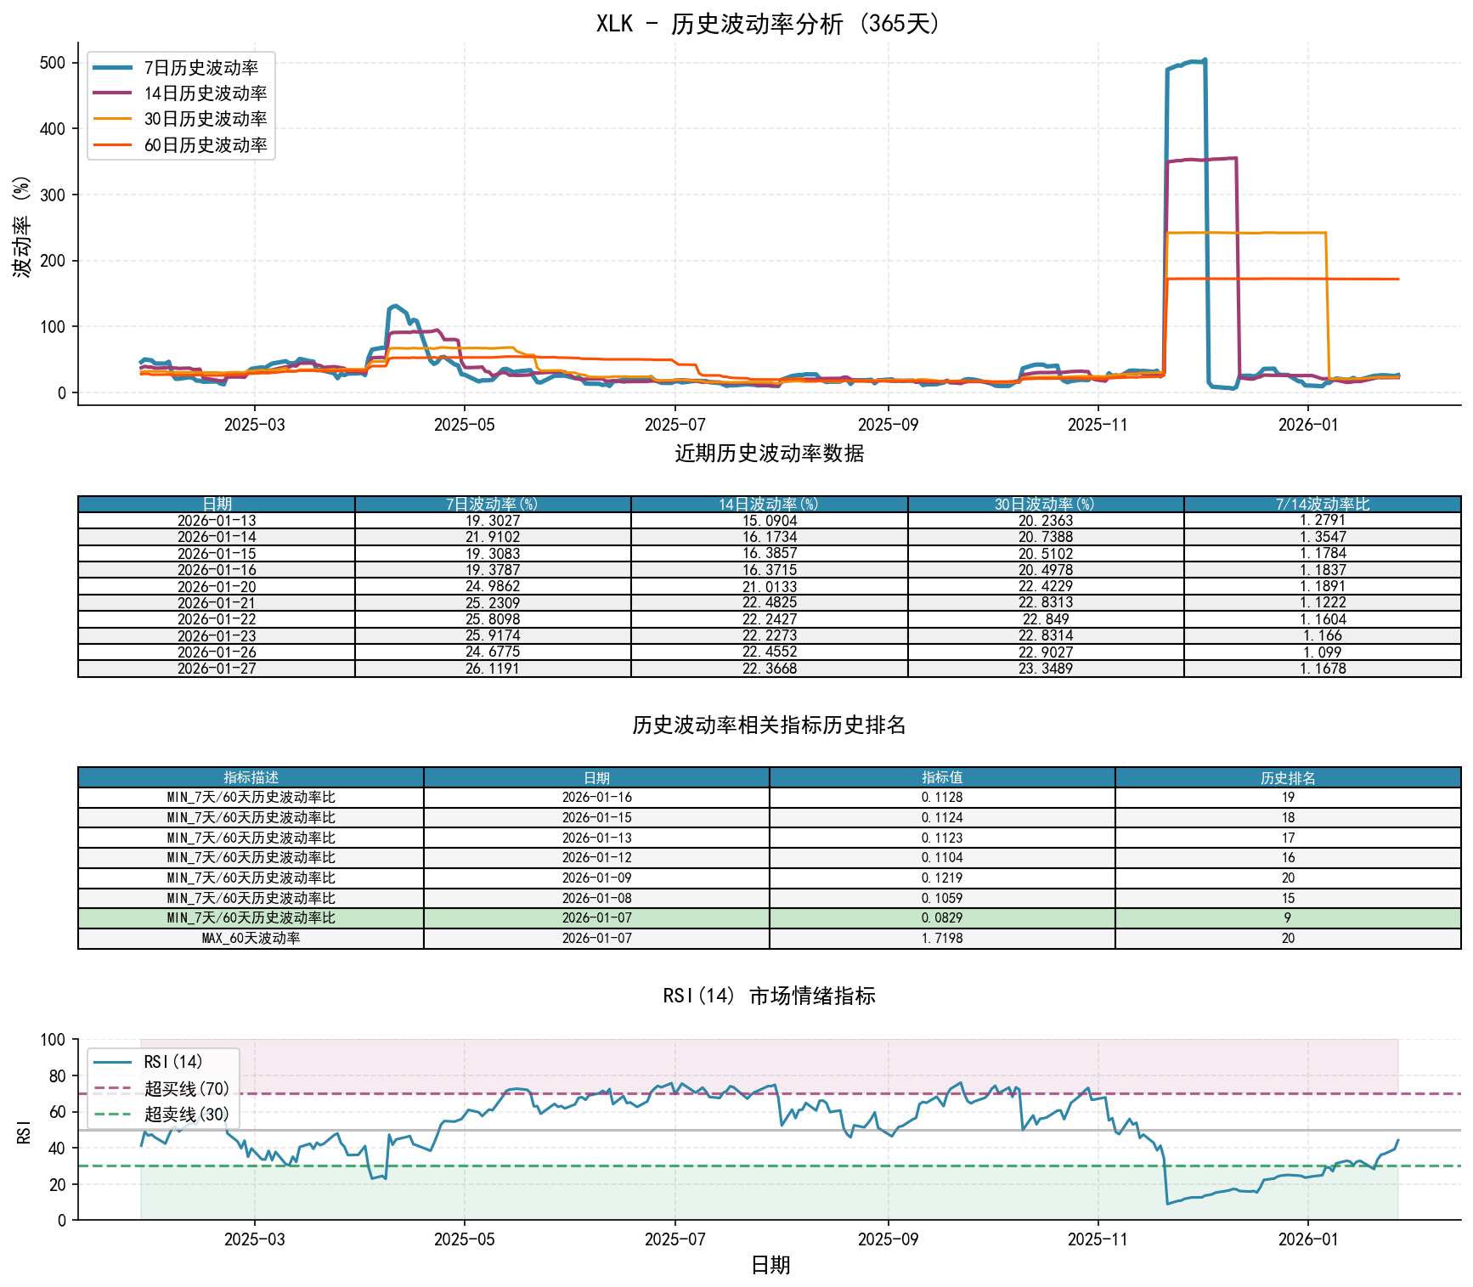Screen dimensions: 1473x1287
Task: Select the 14日波动率(%) column header
Action: click(769, 505)
